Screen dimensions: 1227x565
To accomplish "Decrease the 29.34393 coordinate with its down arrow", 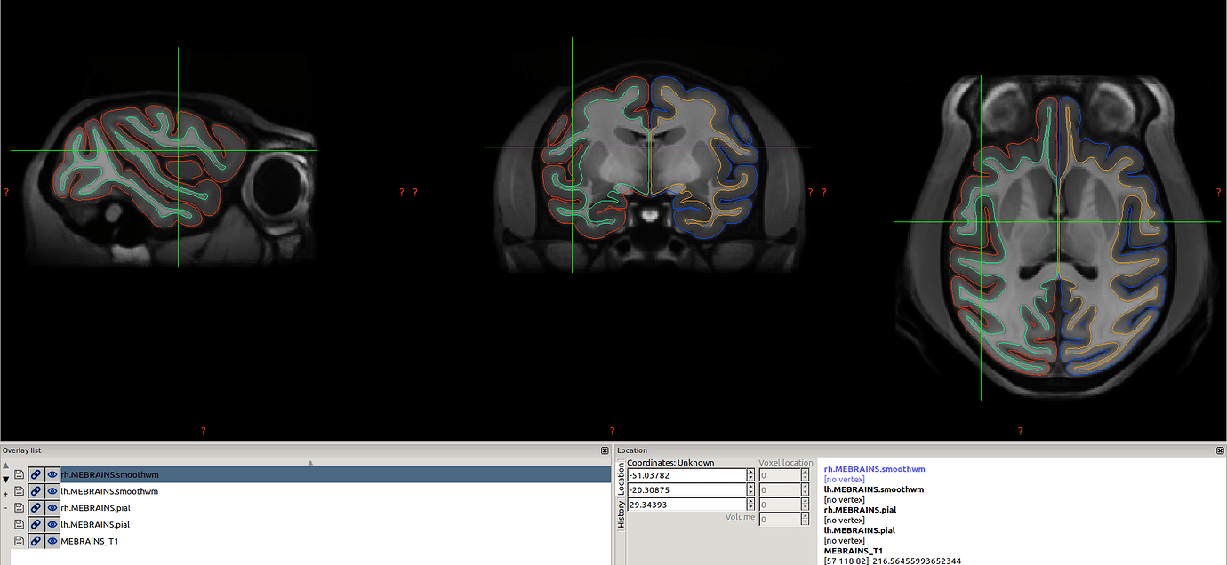I will click(x=750, y=508).
